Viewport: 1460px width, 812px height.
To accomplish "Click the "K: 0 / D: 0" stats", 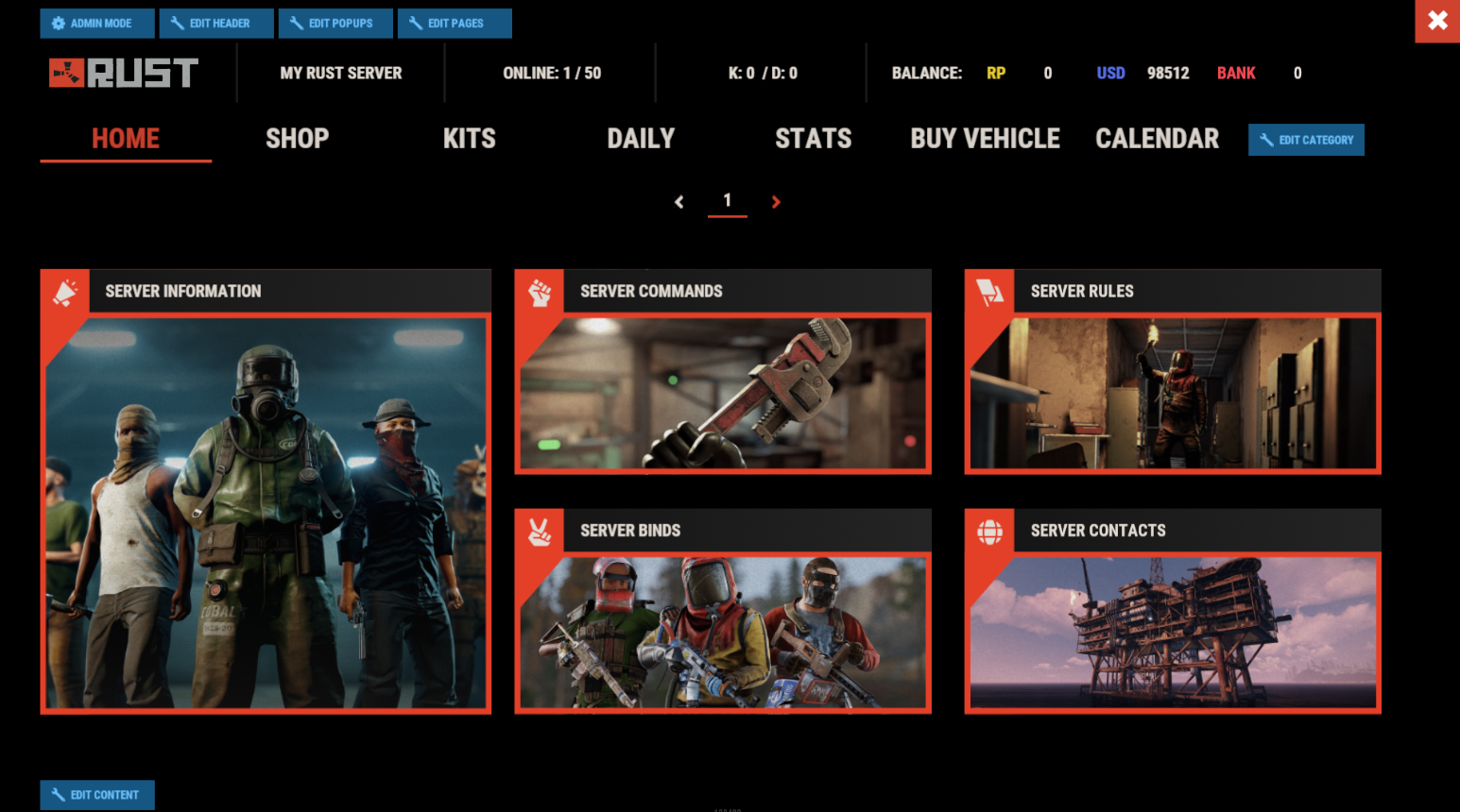I will coord(763,73).
